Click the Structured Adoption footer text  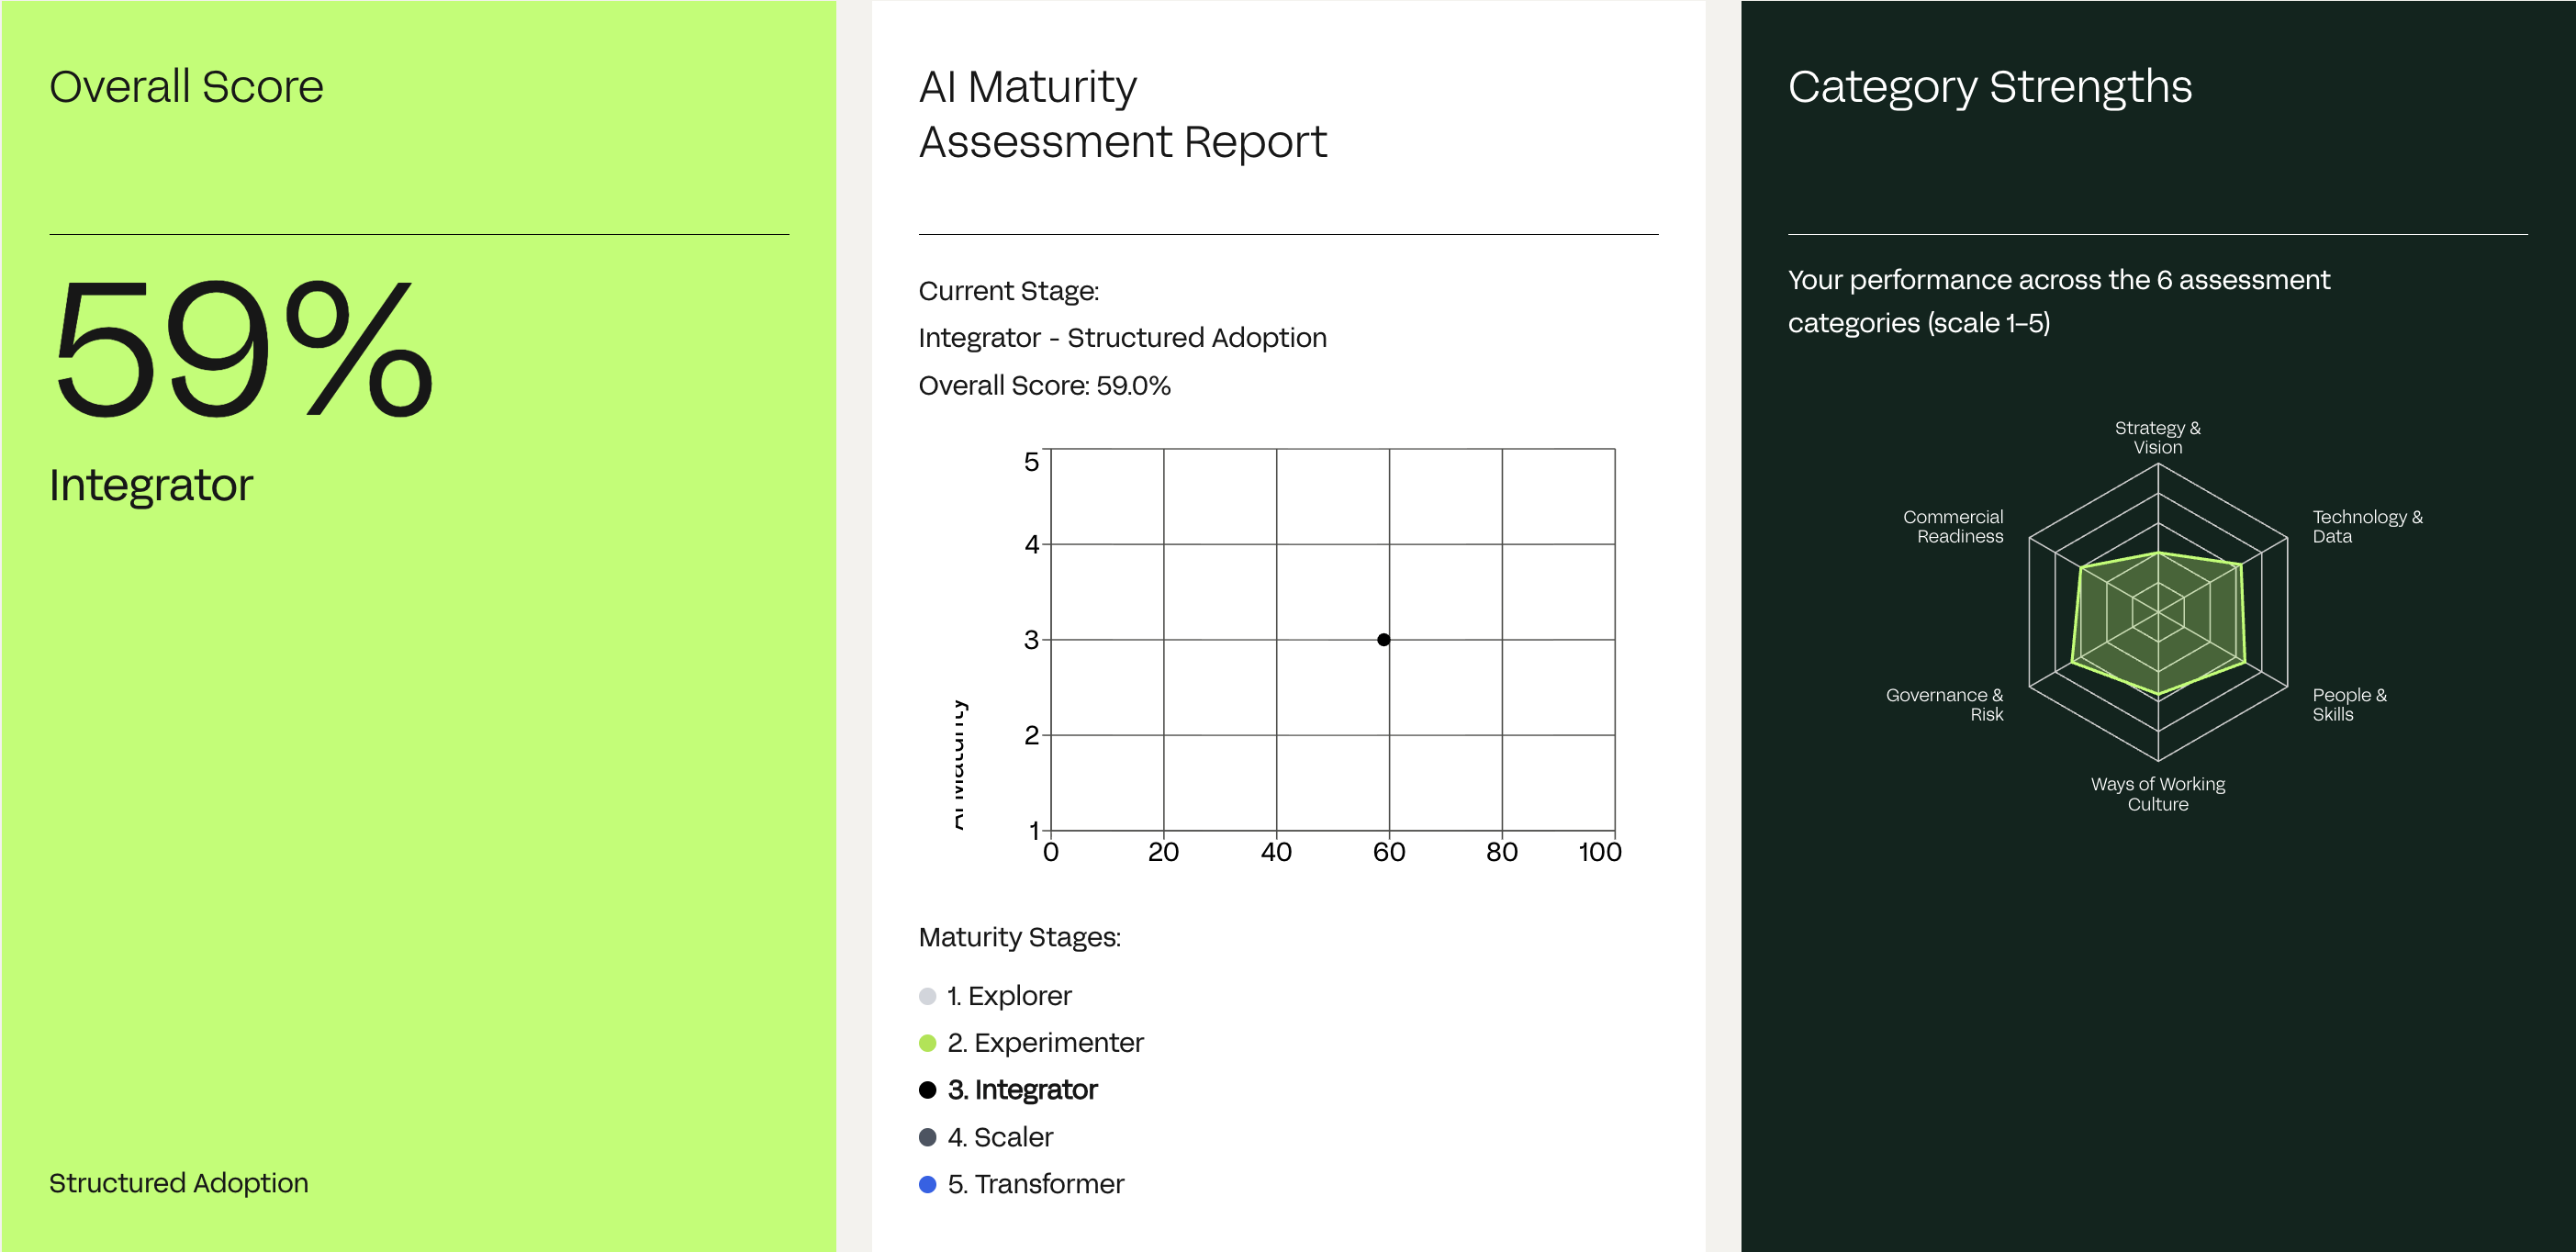(179, 1183)
